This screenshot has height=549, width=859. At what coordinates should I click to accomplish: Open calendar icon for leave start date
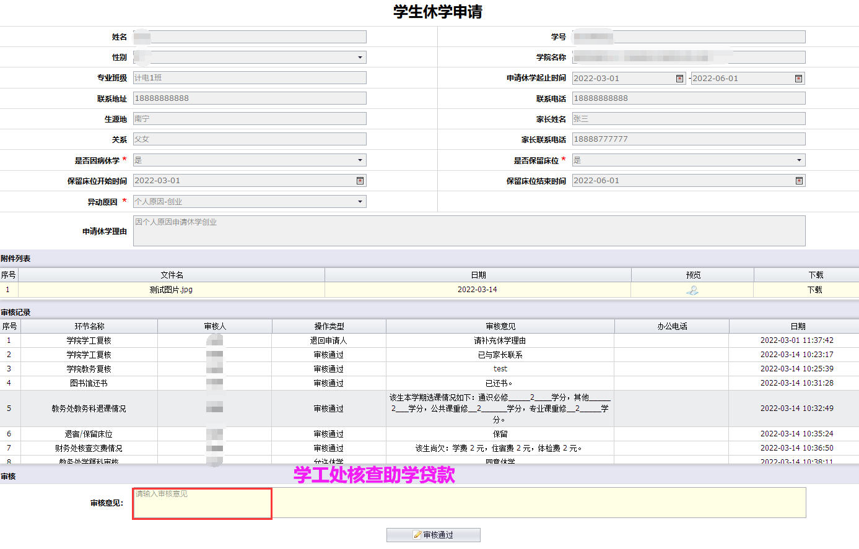pyautogui.click(x=679, y=79)
